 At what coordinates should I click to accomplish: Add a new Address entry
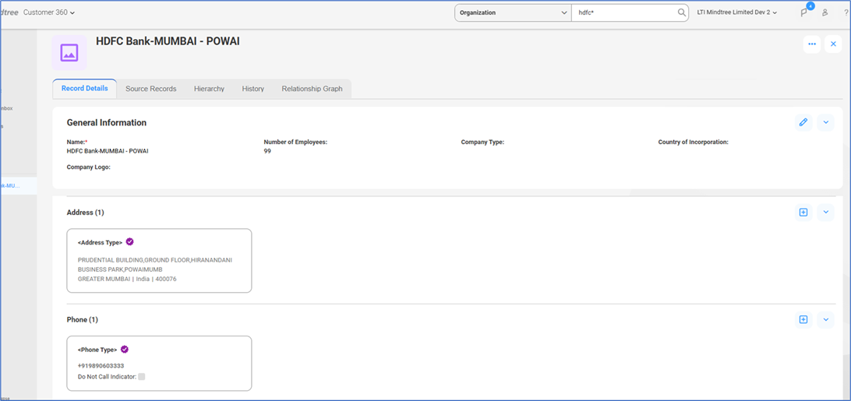pos(803,213)
